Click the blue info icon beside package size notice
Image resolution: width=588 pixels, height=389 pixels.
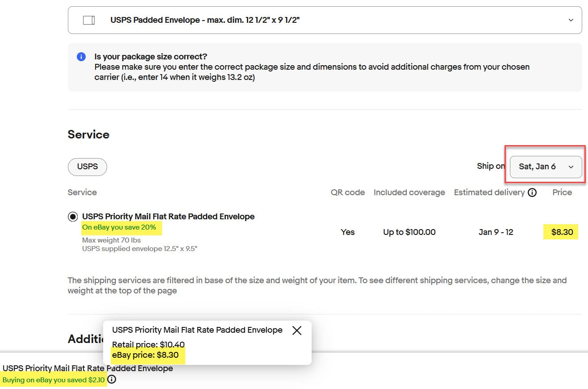click(81, 57)
